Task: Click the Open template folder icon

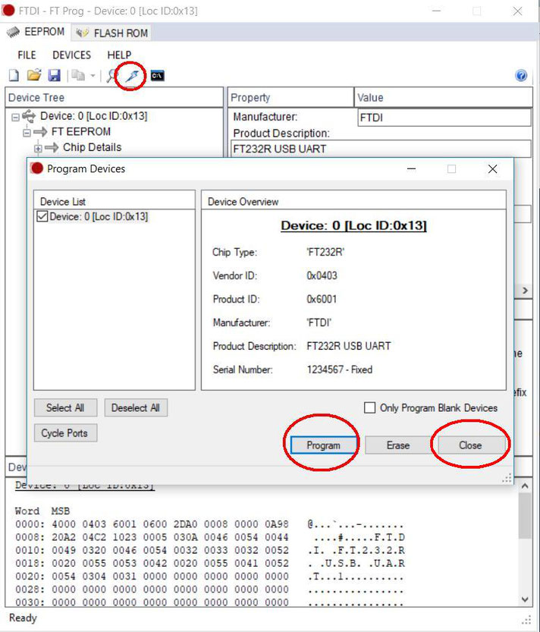Action: coord(34,75)
